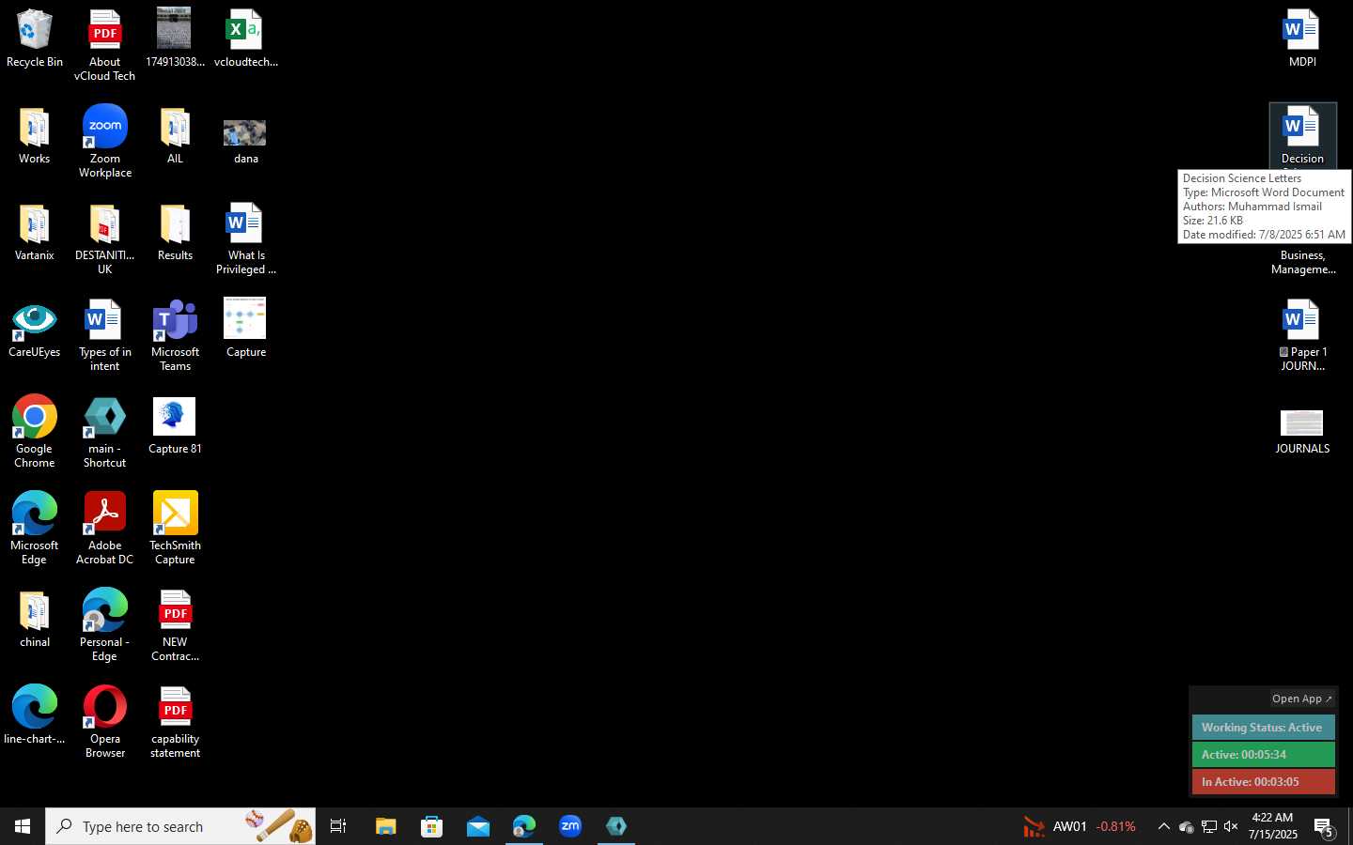1353x845 pixels.
Task: Click the taskbar search box
Action: (x=180, y=826)
